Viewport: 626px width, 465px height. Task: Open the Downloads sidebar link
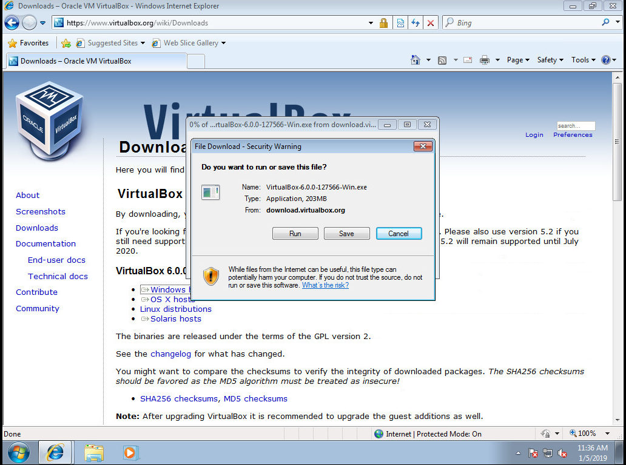[x=37, y=228]
